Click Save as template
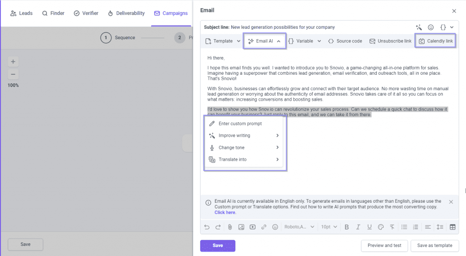The image size is (466, 256). (435, 246)
